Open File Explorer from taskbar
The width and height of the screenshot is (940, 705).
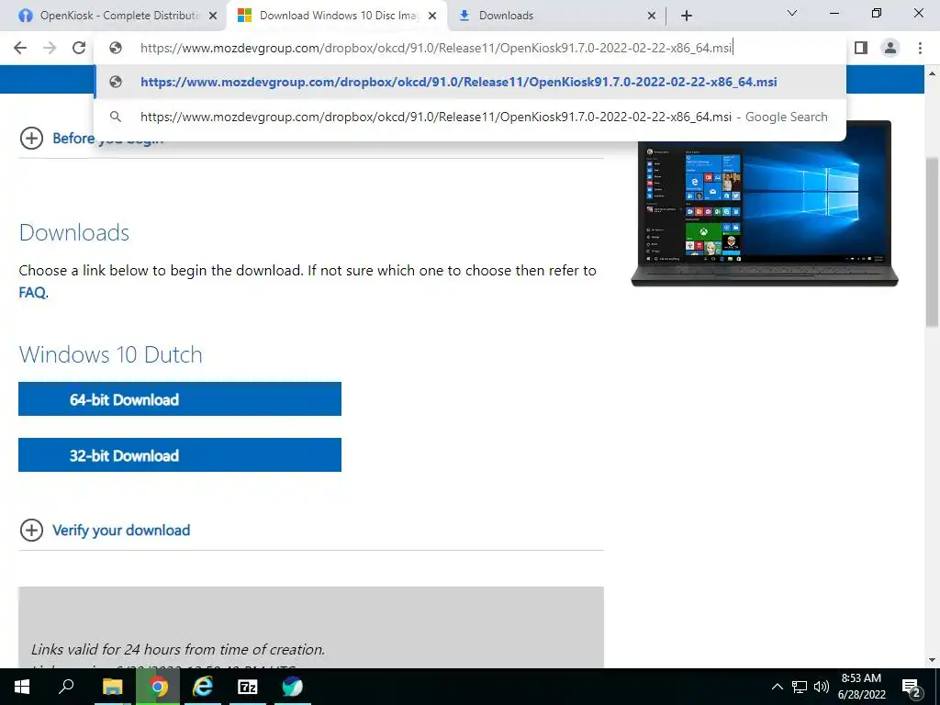(x=112, y=687)
